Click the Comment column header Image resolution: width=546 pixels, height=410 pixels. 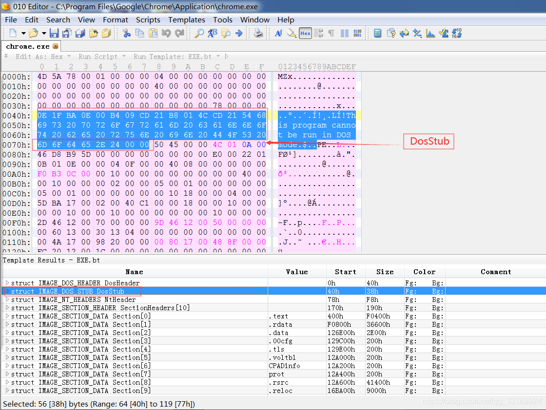pos(496,272)
